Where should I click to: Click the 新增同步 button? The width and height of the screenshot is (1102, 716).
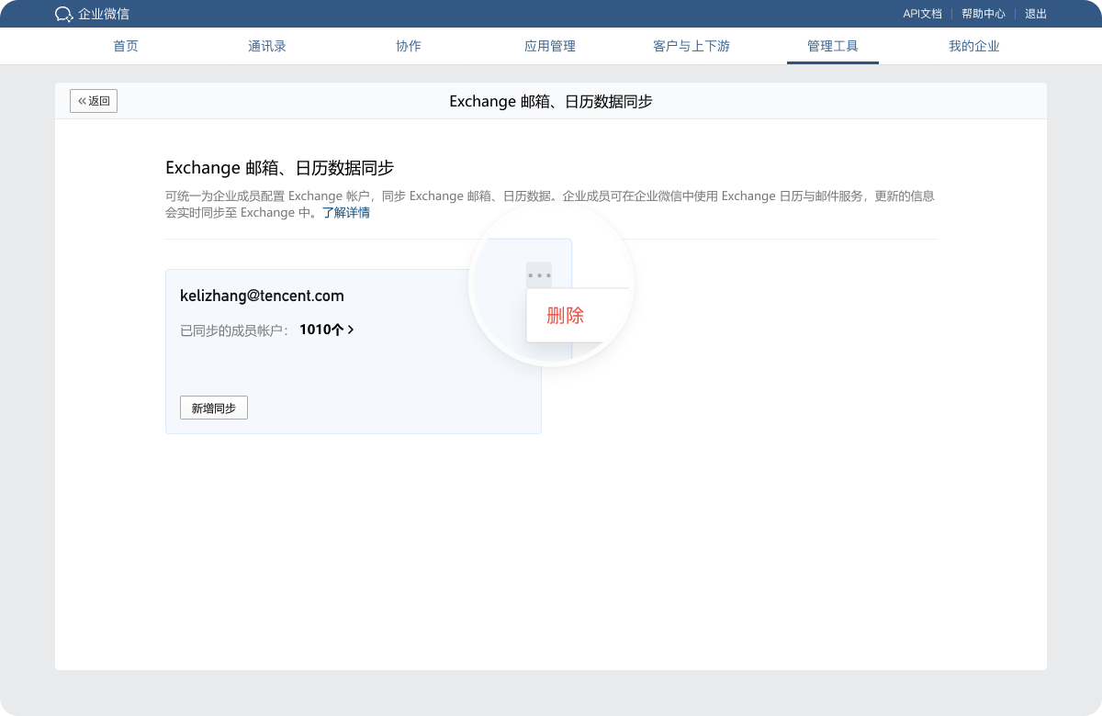pyautogui.click(x=214, y=408)
